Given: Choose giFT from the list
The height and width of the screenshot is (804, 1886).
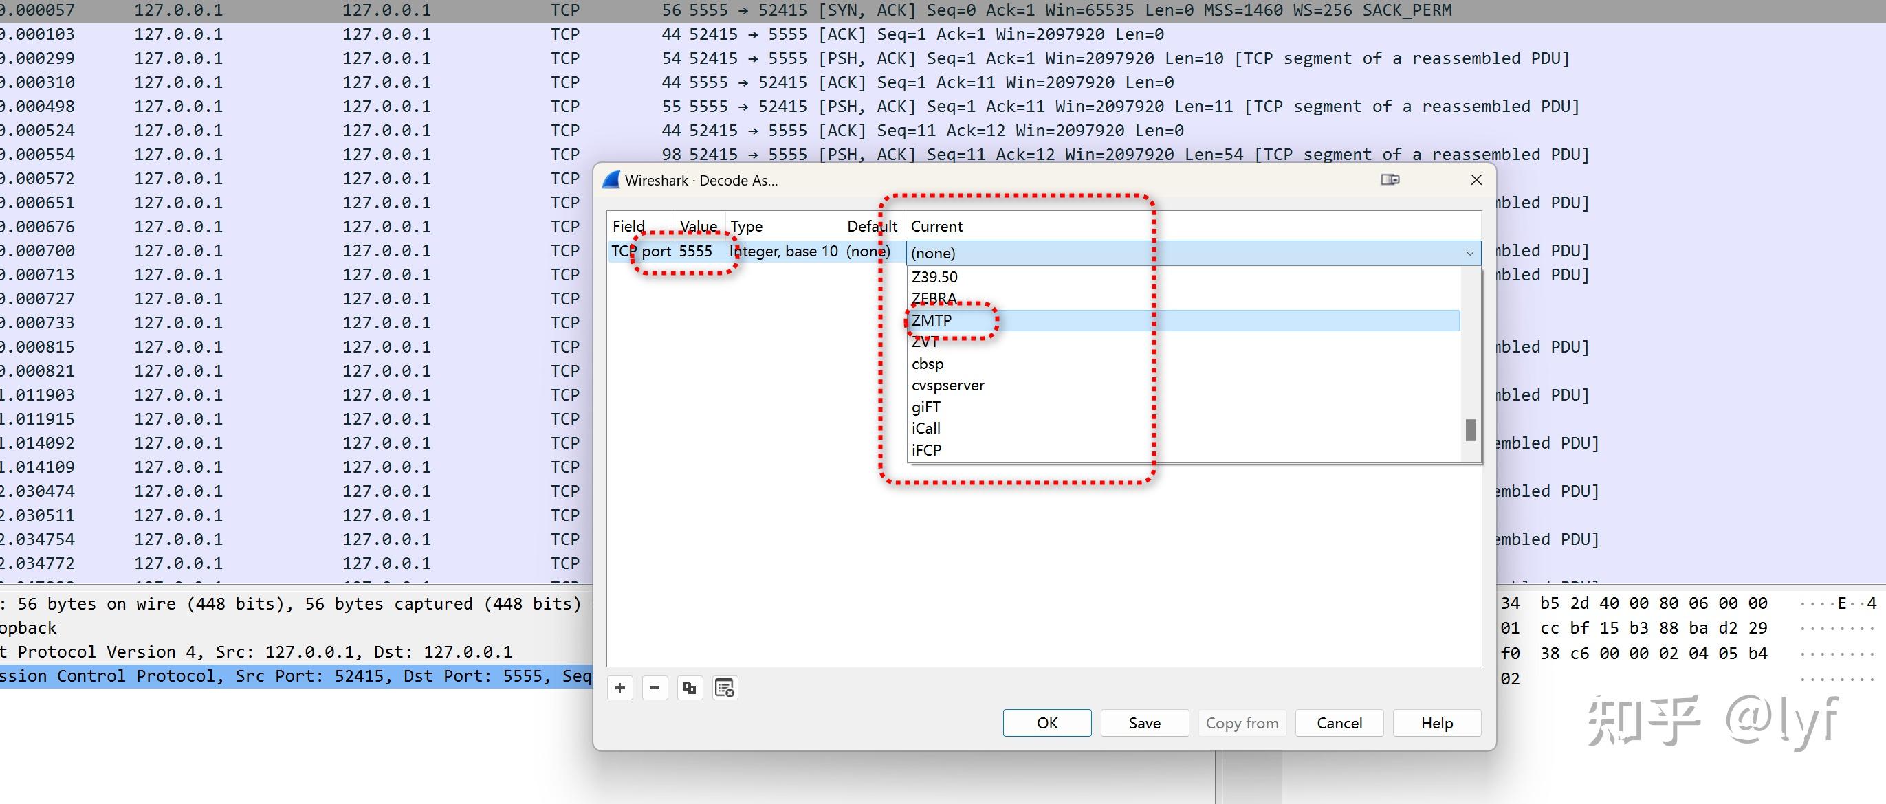Looking at the screenshot, I should [x=925, y=407].
